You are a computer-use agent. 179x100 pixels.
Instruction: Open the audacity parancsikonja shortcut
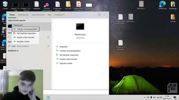click(x=47, y=6)
